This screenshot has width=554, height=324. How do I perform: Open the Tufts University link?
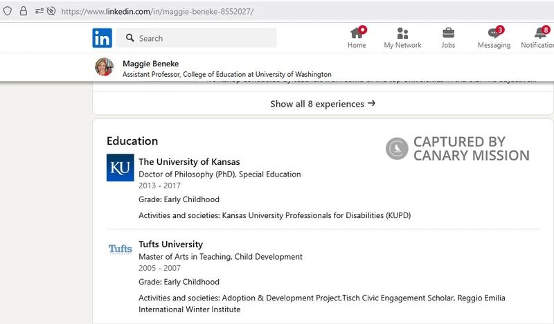click(170, 244)
